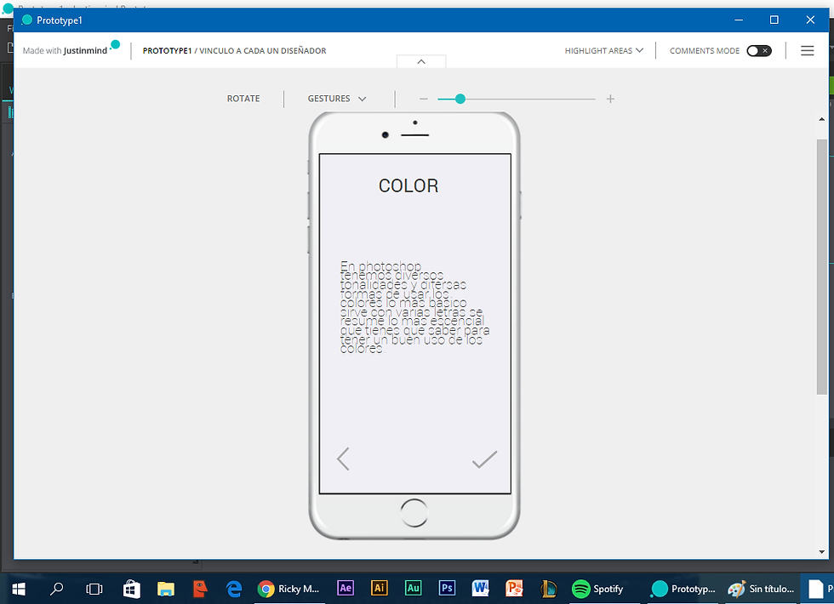The height and width of the screenshot is (604, 834).
Task: Click the checkmark icon in phone prototype
Action: [x=484, y=459]
